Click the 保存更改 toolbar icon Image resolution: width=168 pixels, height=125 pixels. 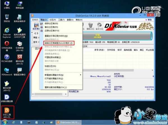click(x=36, y=26)
